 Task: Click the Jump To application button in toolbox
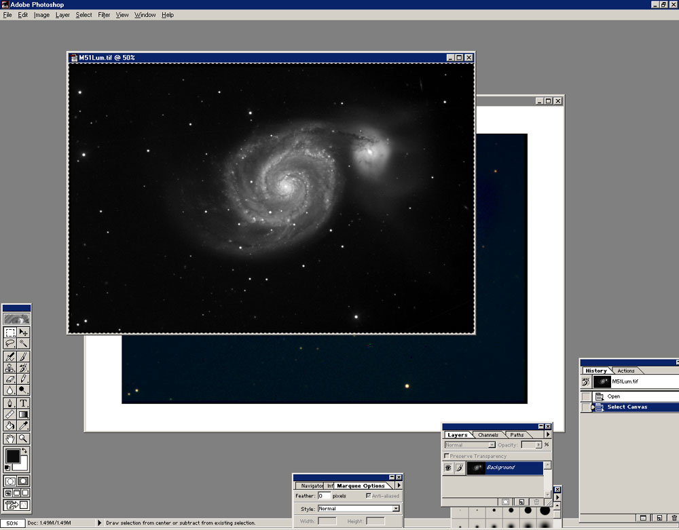click(x=16, y=505)
